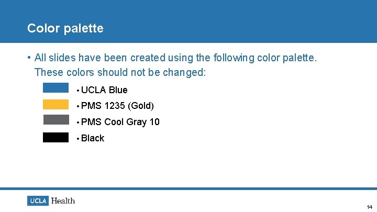Screen dimensions: 377x212
Task: Select the PMS Cool Gray 10 label
Action: [x=120, y=122]
